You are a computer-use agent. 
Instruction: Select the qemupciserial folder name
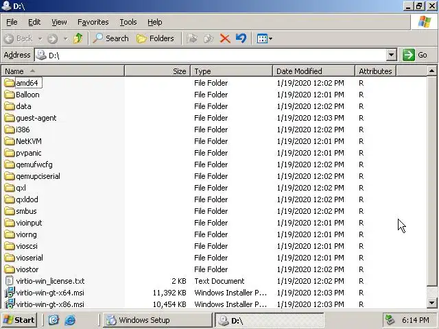click(x=38, y=176)
